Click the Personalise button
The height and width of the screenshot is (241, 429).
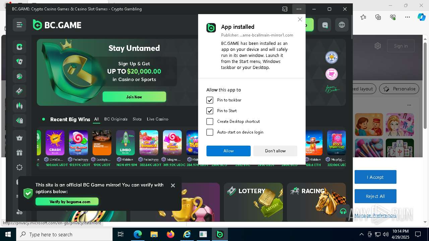399,89
